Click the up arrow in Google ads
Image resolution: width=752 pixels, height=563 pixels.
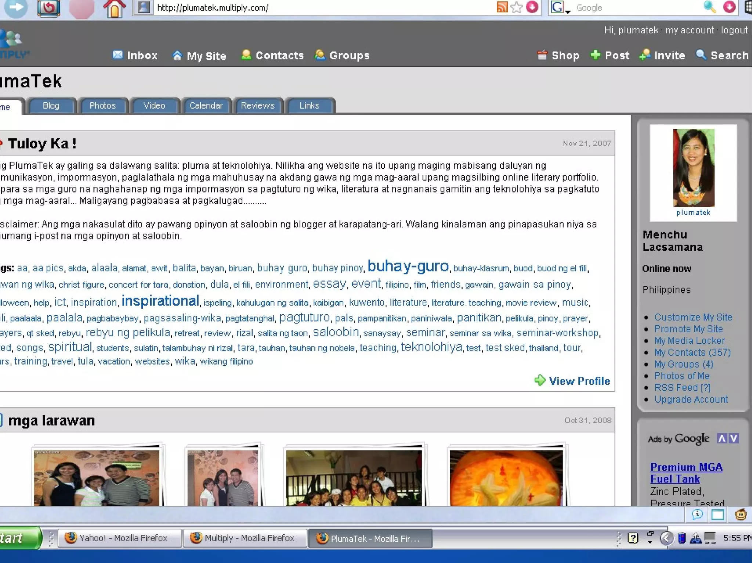pyautogui.click(x=722, y=438)
